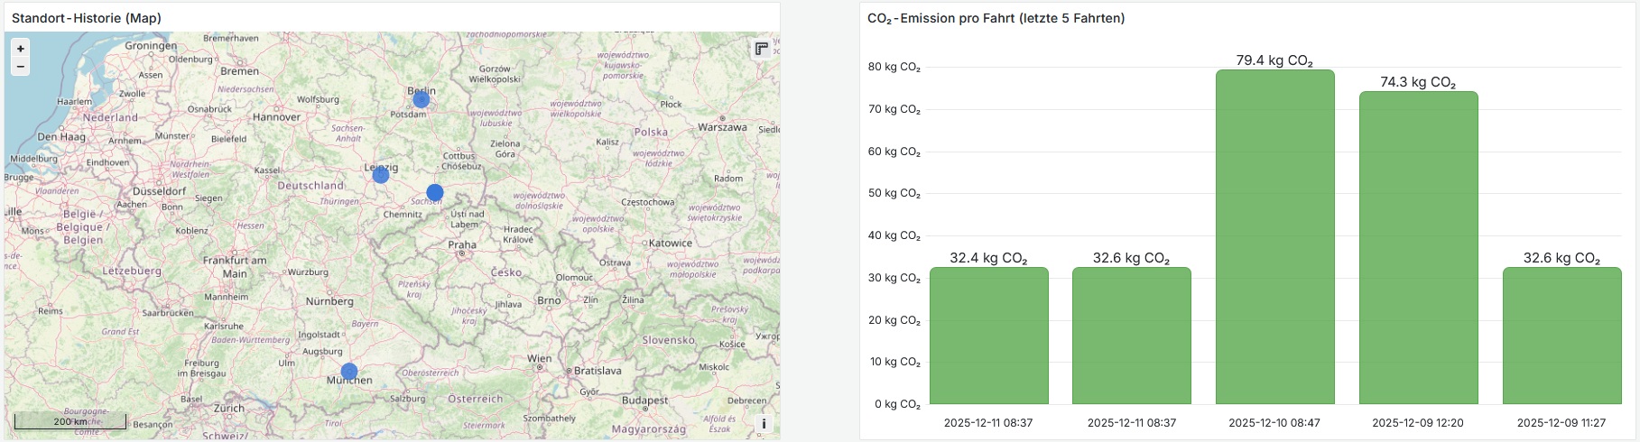1640x442 pixels.
Task: Open CO₂-Emission pro Fahrt panel title menu
Action: coord(996,18)
